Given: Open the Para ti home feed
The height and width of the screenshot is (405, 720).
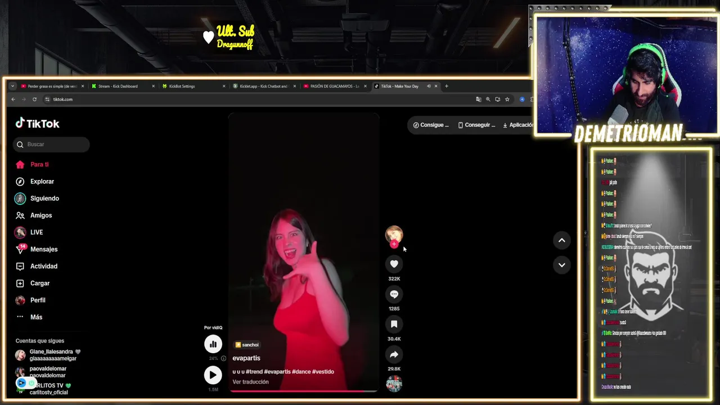Looking at the screenshot, I should pyautogui.click(x=39, y=164).
